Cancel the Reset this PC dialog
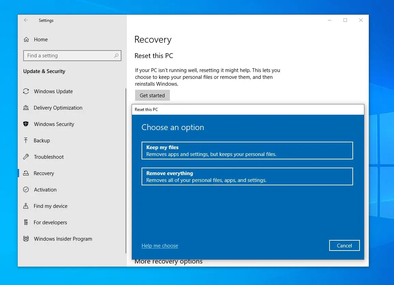Screen dimensions: 394x285 pyautogui.click(x=344, y=245)
